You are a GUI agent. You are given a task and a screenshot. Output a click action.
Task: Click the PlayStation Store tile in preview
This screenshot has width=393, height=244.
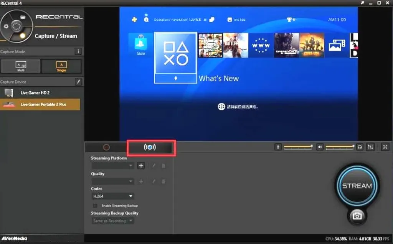(x=140, y=45)
